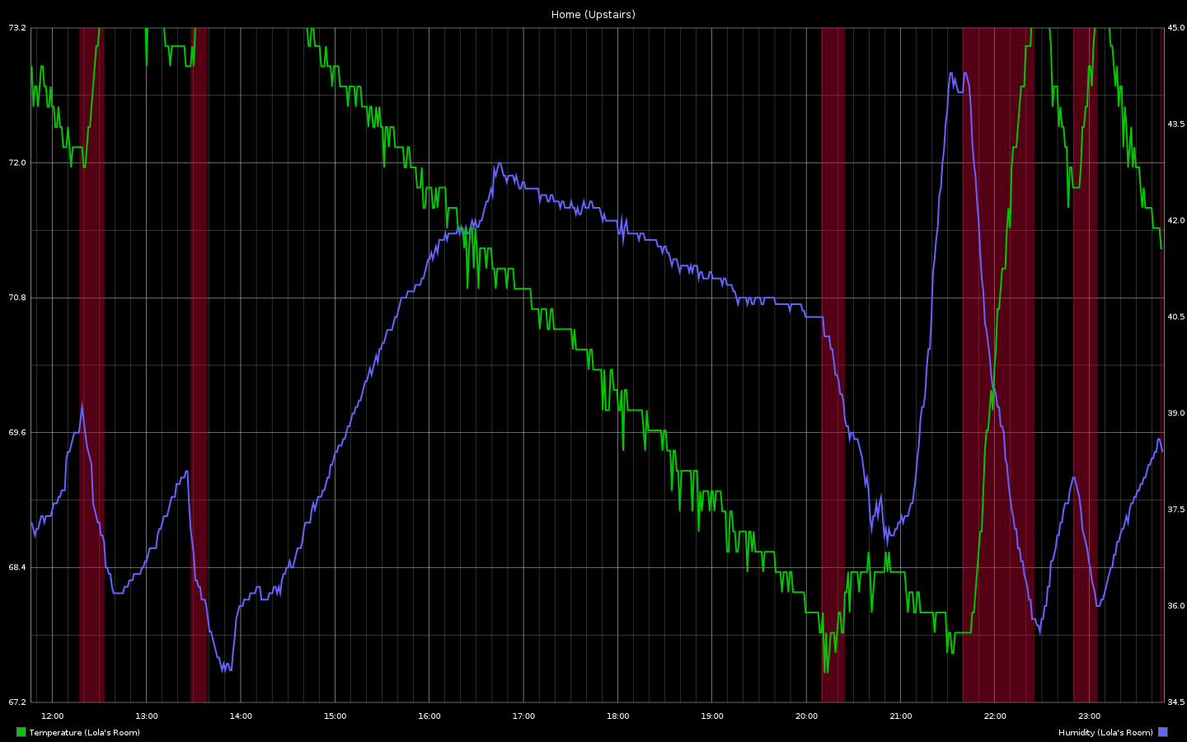Click the 15:00 time axis label
The image size is (1187, 742).
pyautogui.click(x=335, y=716)
